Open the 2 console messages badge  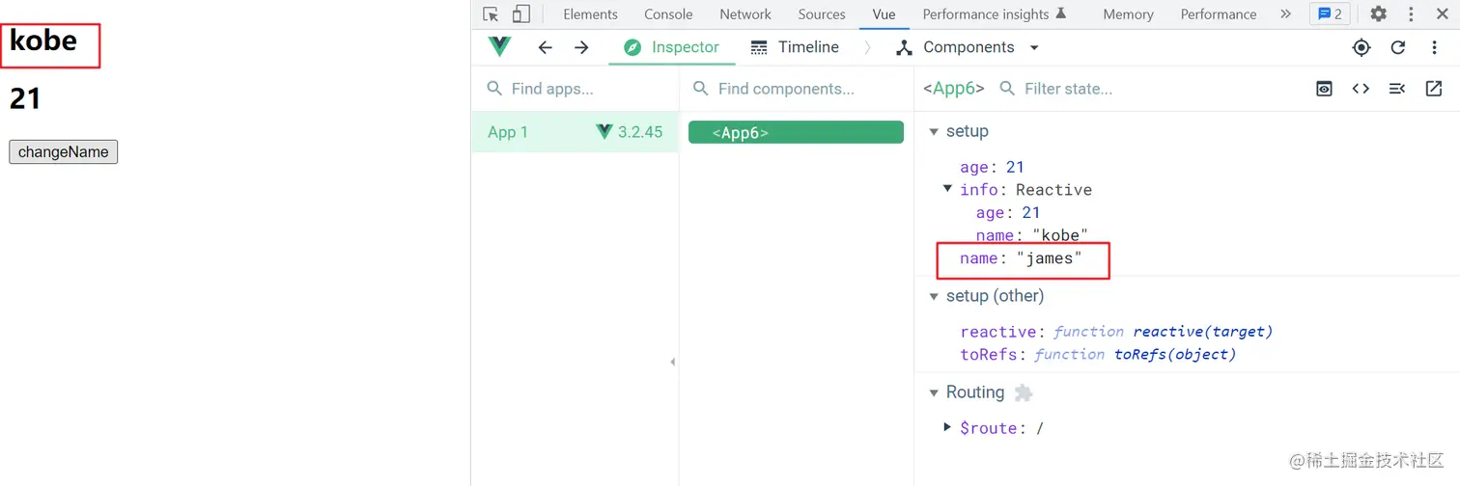[1330, 14]
